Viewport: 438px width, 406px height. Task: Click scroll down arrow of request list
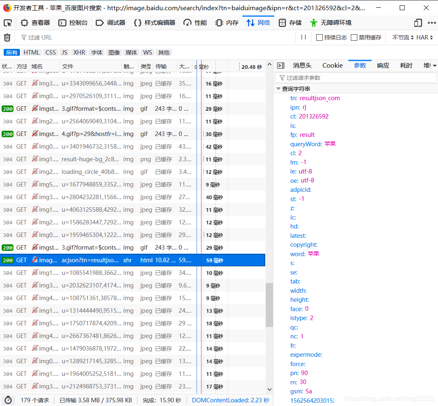pyautogui.click(x=269, y=389)
